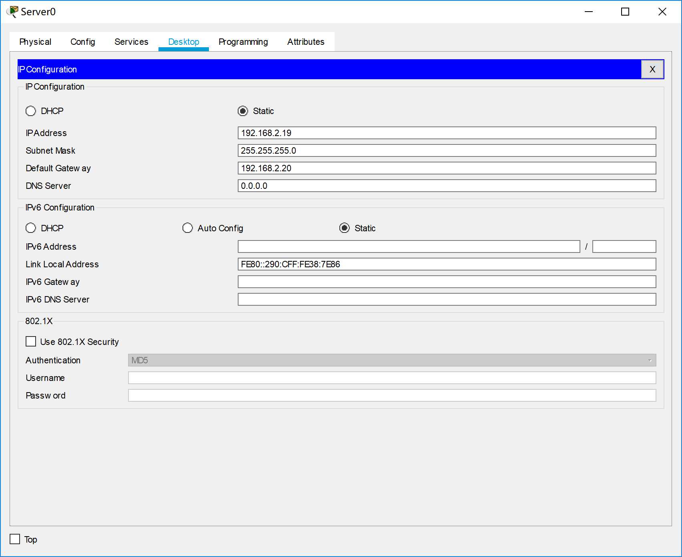Switch to the Physical tab
The height and width of the screenshot is (557, 682).
35,42
